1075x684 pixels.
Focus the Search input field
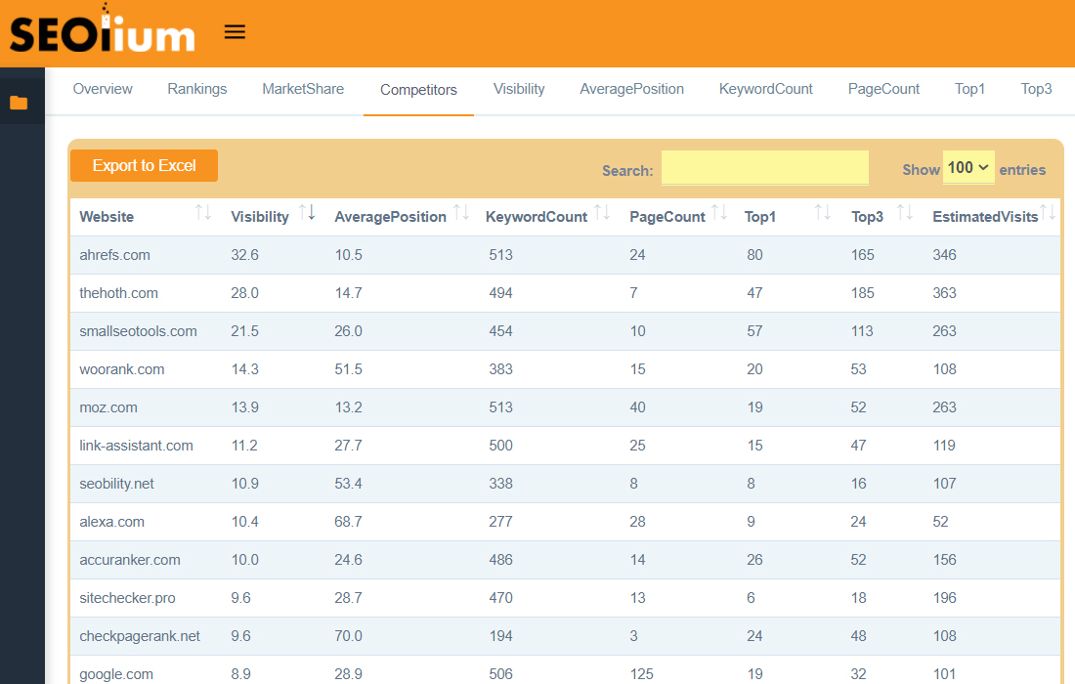765,168
